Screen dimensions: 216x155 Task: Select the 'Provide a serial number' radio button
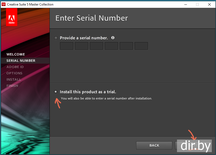tap(56, 38)
